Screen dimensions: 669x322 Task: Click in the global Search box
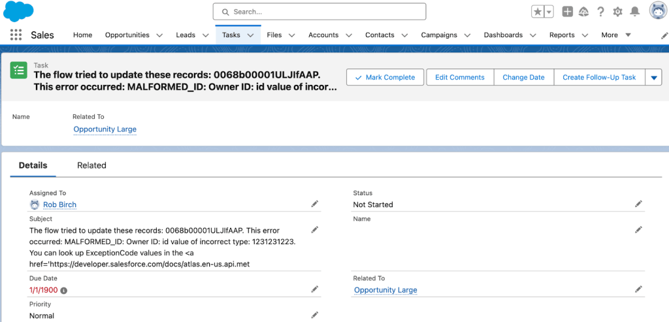(319, 12)
